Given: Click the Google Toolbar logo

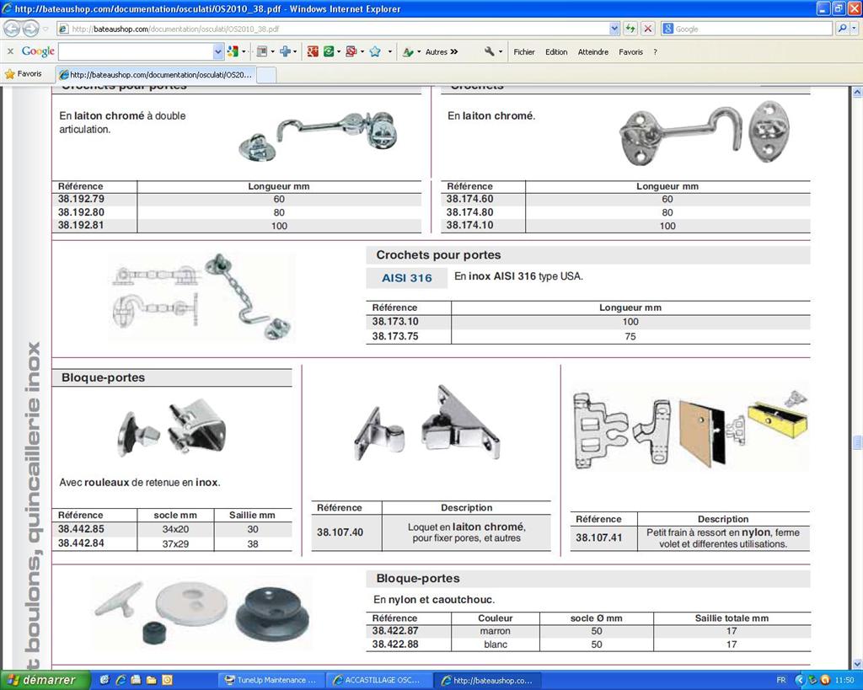Looking at the screenshot, I should [38, 51].
